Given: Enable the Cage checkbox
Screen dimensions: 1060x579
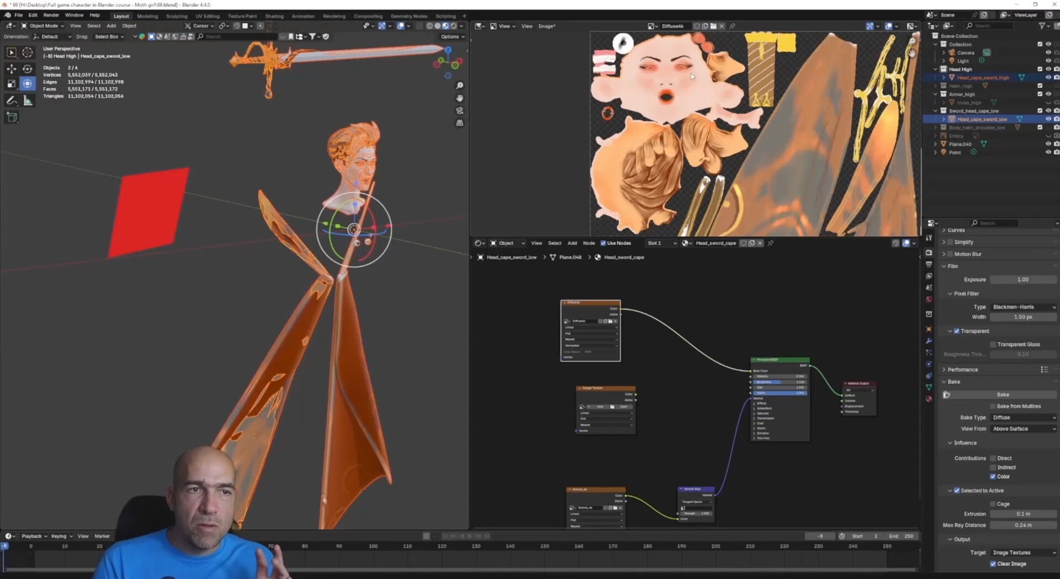Looking at the screenshot, I should coord(993,504).
